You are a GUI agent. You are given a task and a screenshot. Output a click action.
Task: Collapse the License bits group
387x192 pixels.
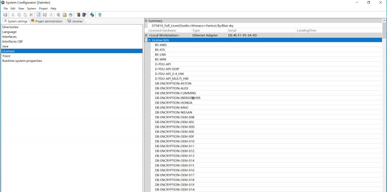tap(149, 40)
